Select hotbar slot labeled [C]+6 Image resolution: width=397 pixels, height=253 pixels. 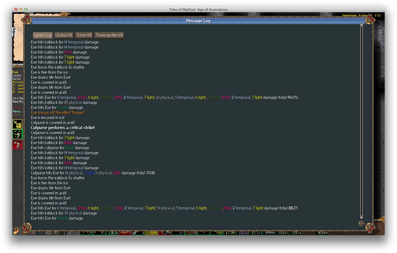(x=296, y=233)
